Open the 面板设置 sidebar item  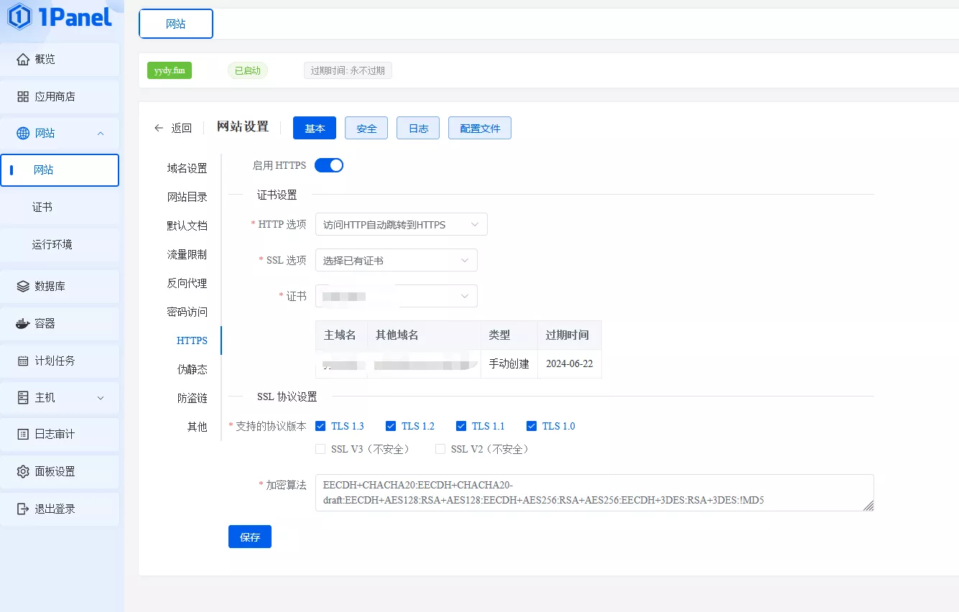[60, 471]
